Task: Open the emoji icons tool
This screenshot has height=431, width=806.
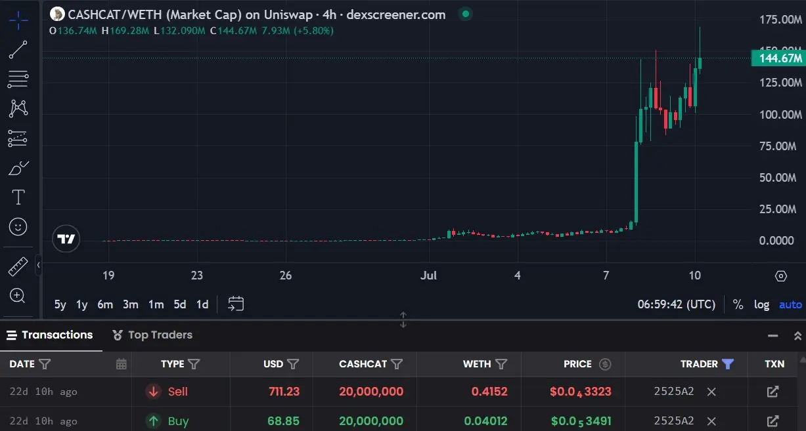Action: tap(18, 227)
